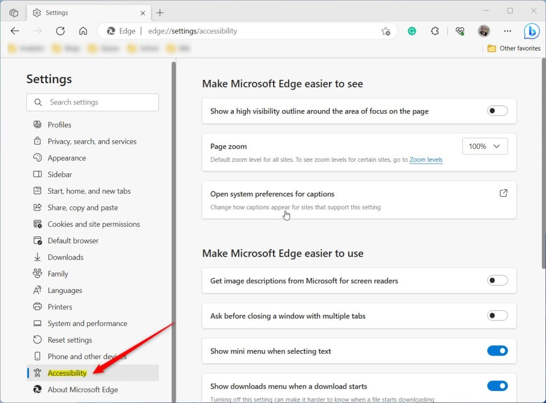Follow the Zoom levels link
The image size is (546, 403).
pos(426,160)
